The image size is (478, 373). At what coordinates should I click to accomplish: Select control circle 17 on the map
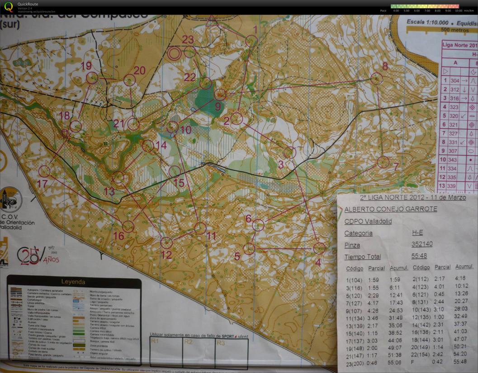(x=44, y=172)
